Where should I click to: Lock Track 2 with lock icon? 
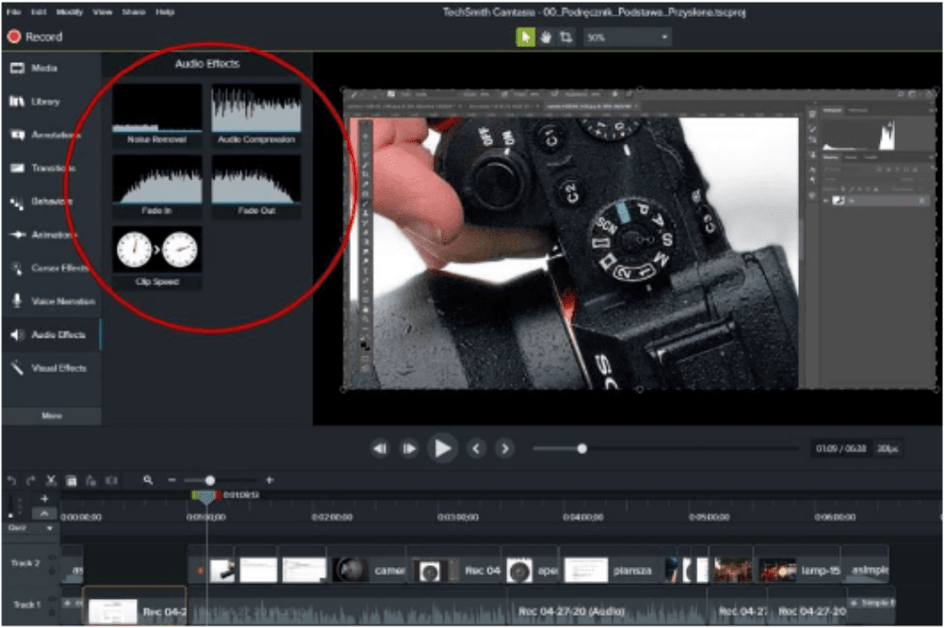coord(53,570)
